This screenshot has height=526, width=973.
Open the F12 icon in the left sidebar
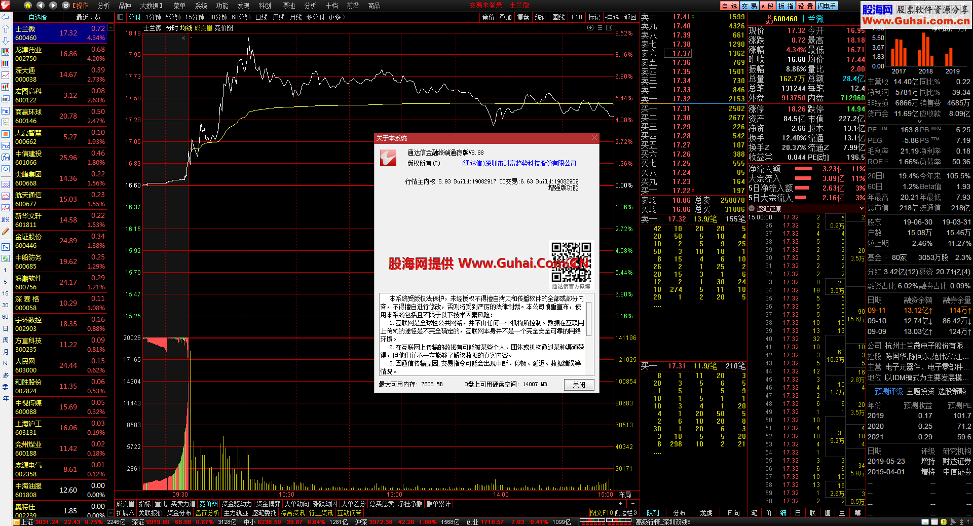[x=6, y=145]
